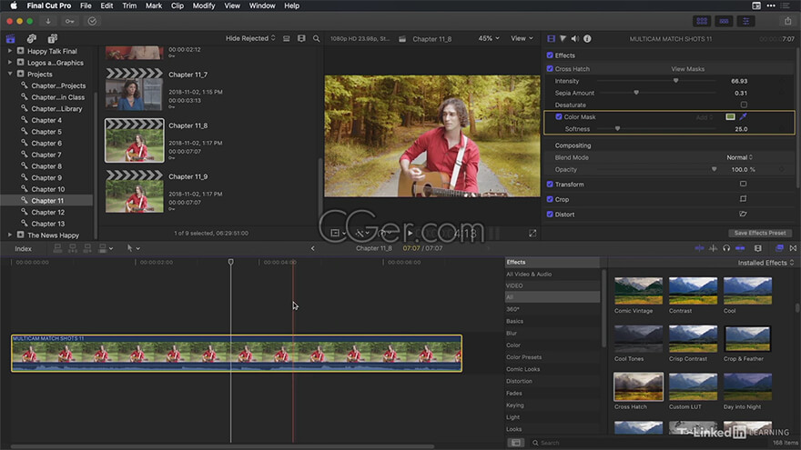Open the Hide Rejected filter dropdown
This screenshot has height=450, width=801.
tap(250, 38)
